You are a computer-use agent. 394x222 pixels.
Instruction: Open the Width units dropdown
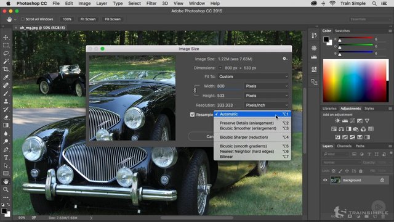267,86
